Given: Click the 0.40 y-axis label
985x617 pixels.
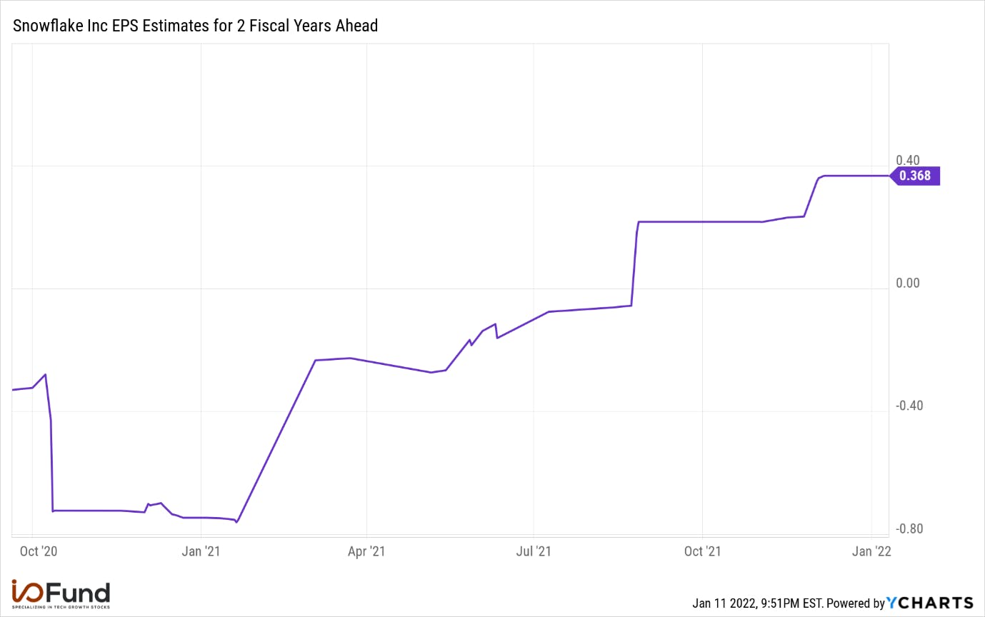Looking at the screenshot, I should pyautogui.click(x=908, y=160).
